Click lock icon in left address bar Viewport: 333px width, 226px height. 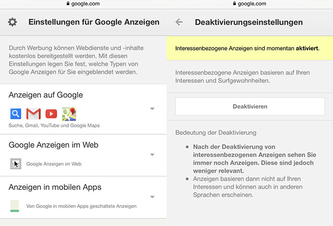[68, 3]
